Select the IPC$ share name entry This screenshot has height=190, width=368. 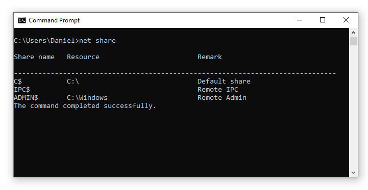[22, 90]
